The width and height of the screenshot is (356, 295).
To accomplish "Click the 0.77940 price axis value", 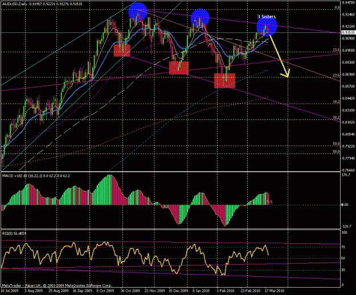I will (349, 159).
